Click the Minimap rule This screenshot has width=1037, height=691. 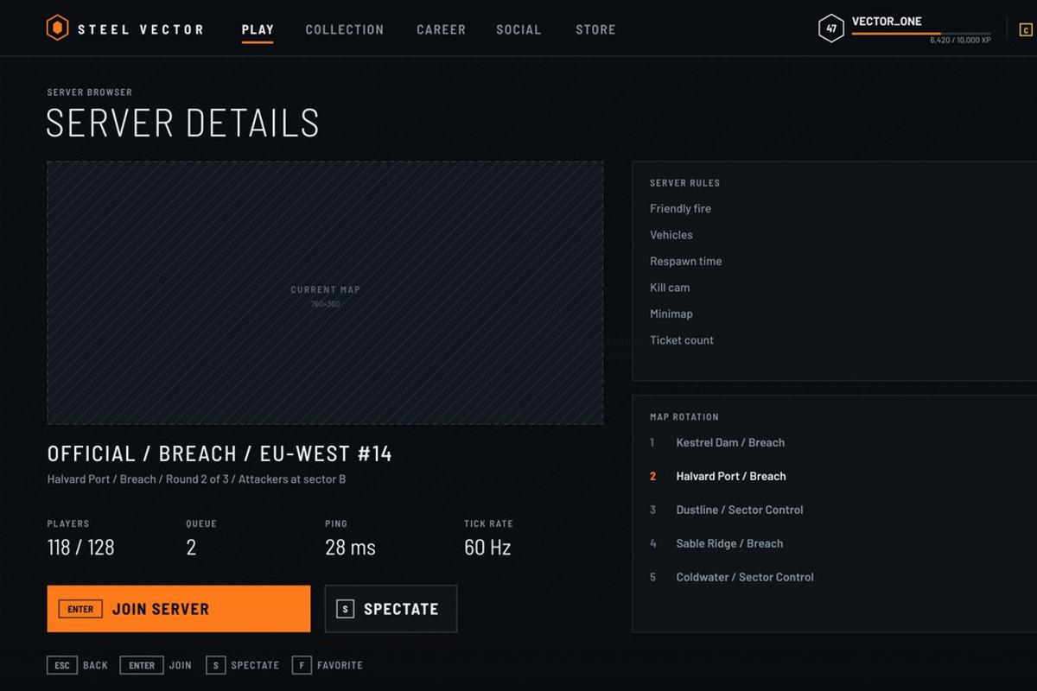pyautogui.click(x=671, y=314)
